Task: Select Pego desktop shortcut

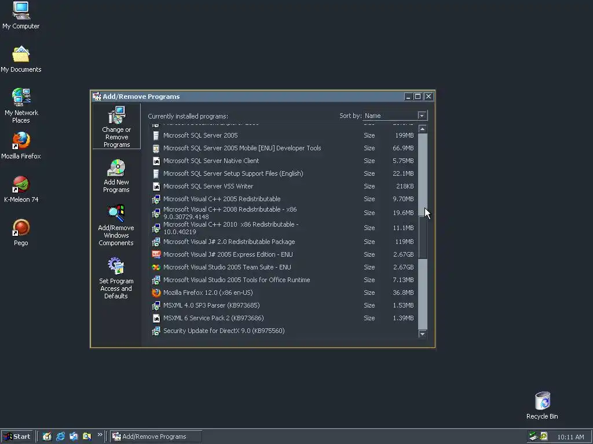Action: click(21, 232)
